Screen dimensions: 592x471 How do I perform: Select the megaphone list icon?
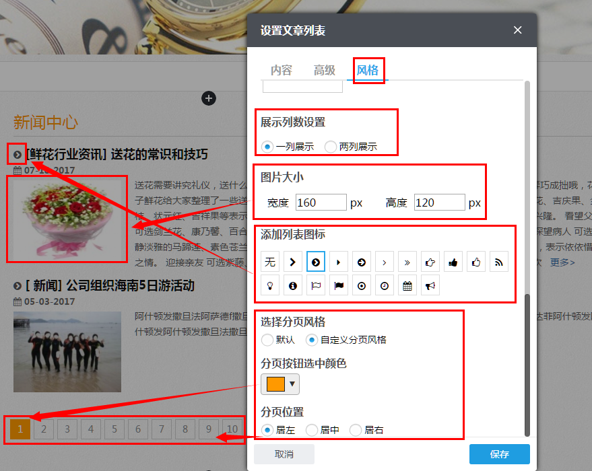pyautogui.click(x=430, y=285)
